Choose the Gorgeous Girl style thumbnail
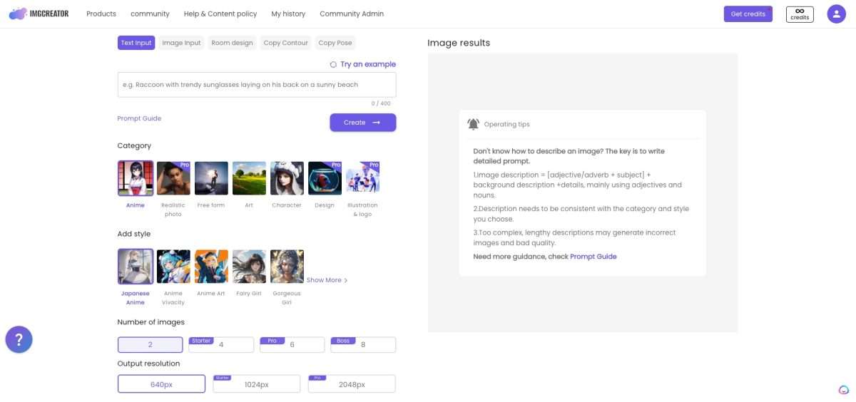This screenshot has height=402, width=856. tap(287, 267)
